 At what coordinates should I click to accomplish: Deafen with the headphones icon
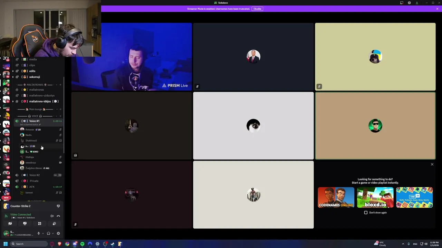48,234
